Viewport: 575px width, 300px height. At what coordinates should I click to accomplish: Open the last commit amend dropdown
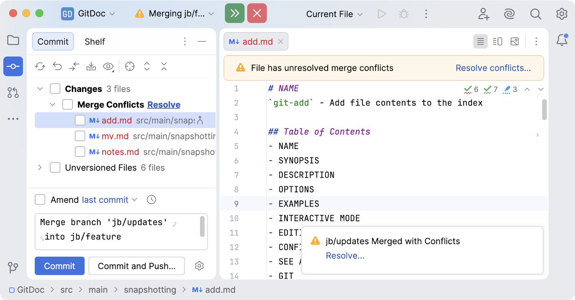[110, 200]
